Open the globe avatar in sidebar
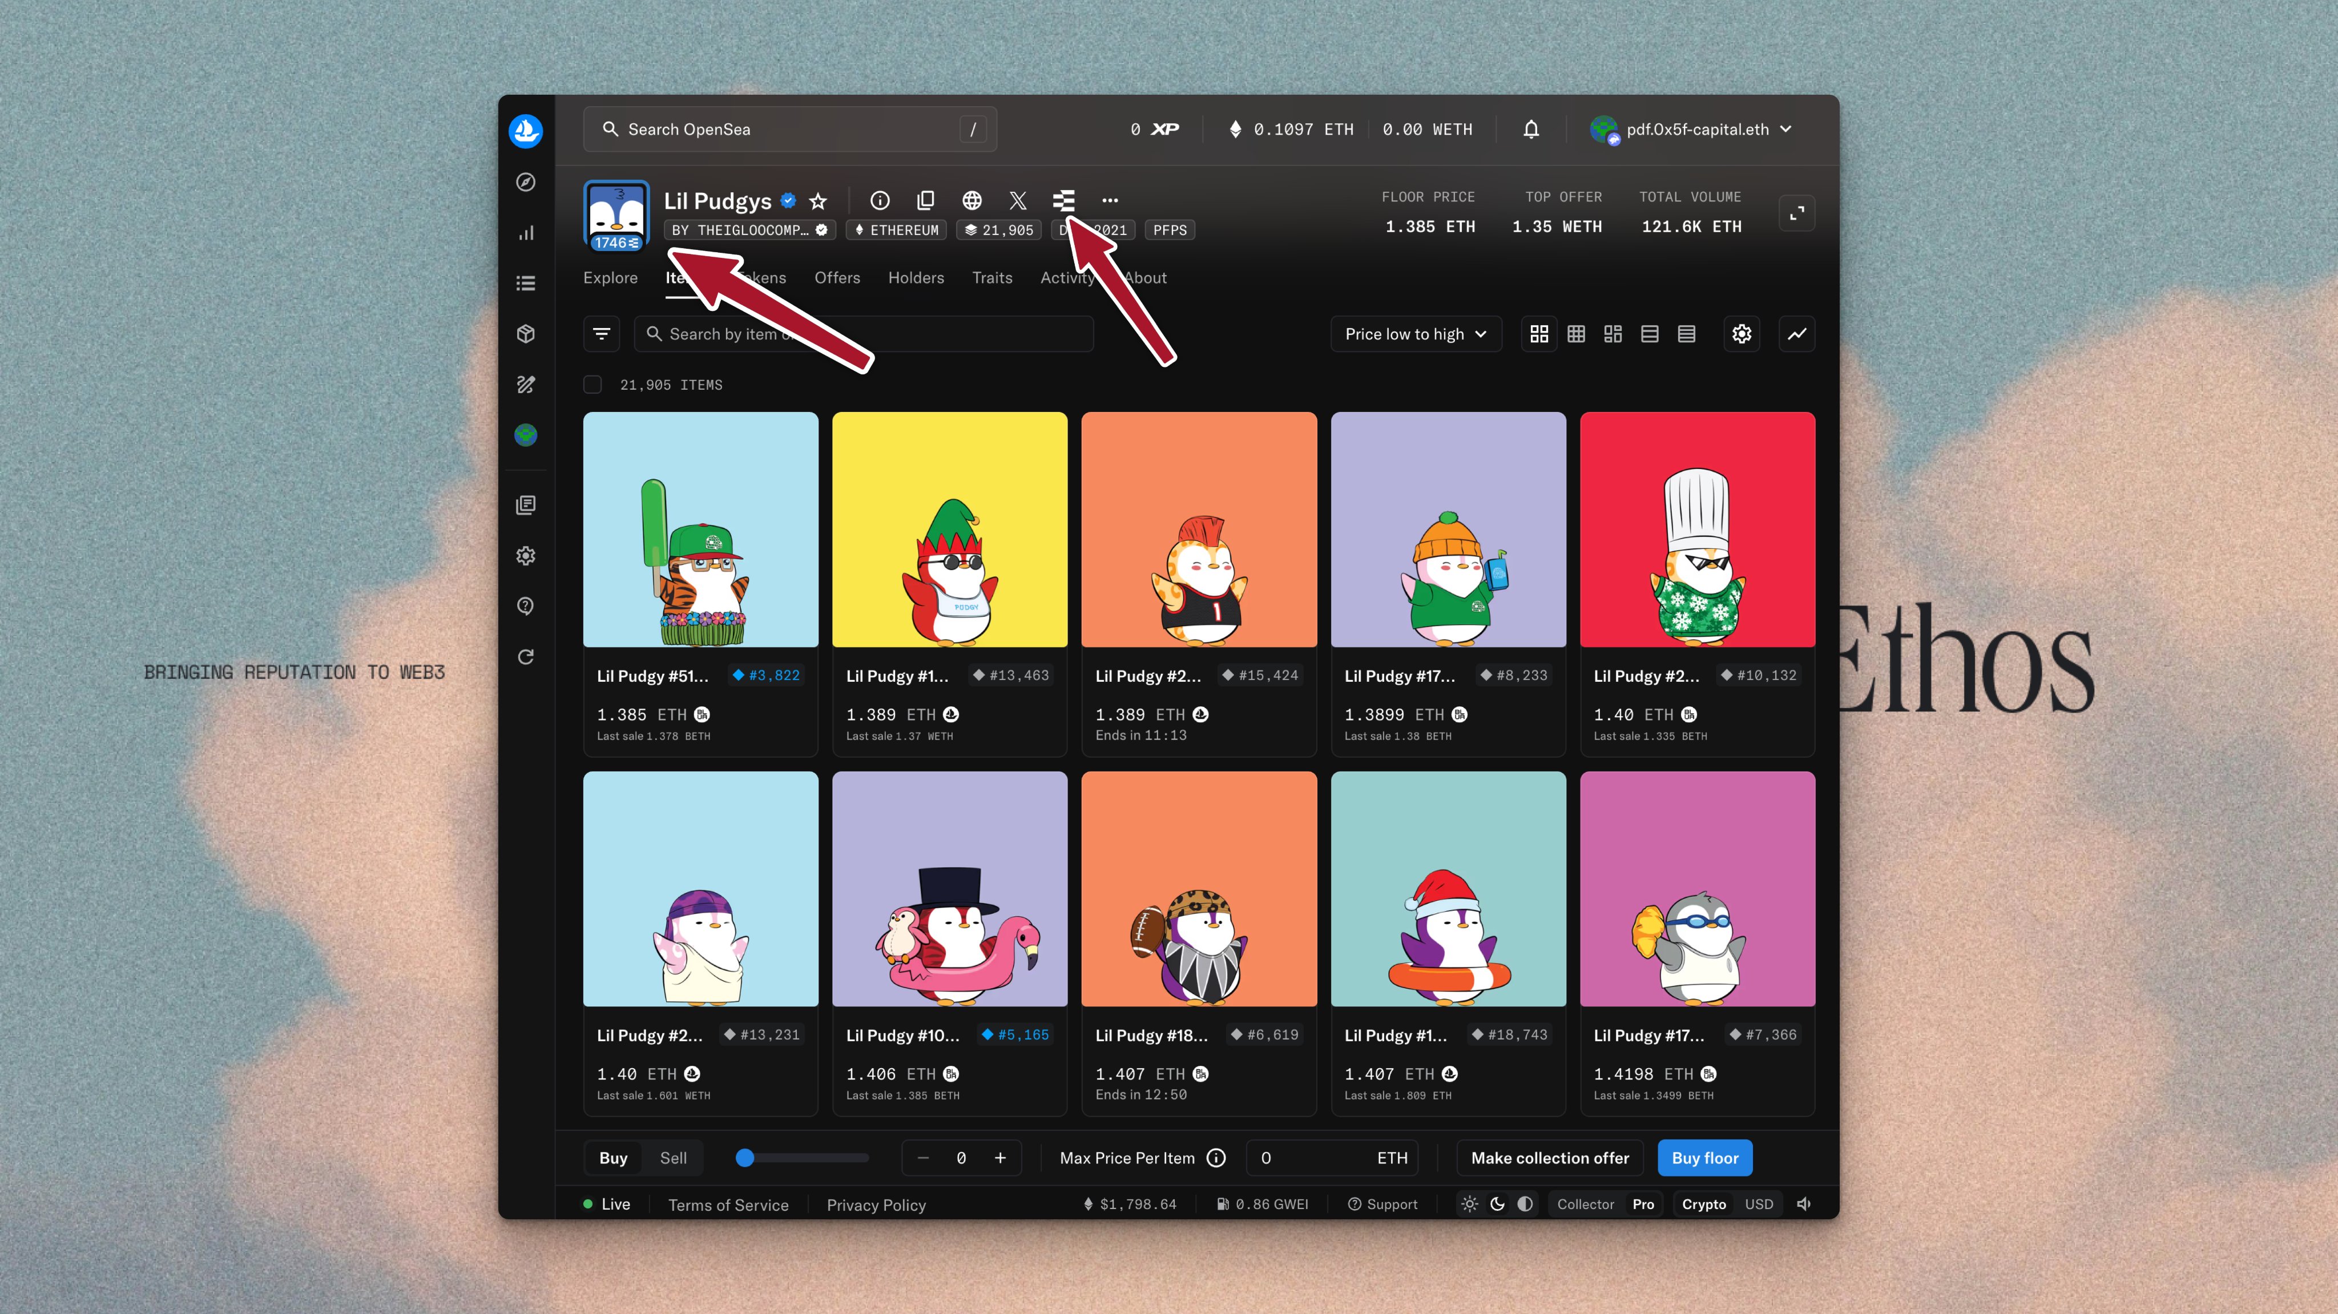Screen dimensions: 2338x1314 (526, 435)
